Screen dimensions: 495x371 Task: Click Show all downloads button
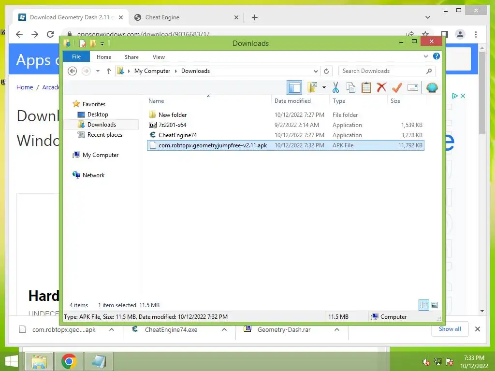pyautogui.click(x=450, y=328)
